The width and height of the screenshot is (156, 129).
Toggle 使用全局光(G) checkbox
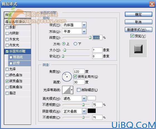coord(75,77)
